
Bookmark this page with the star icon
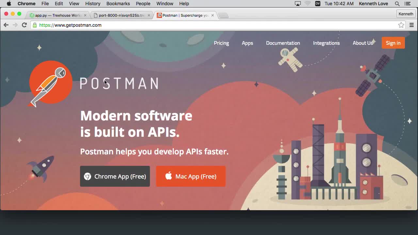tap(401, 25)
